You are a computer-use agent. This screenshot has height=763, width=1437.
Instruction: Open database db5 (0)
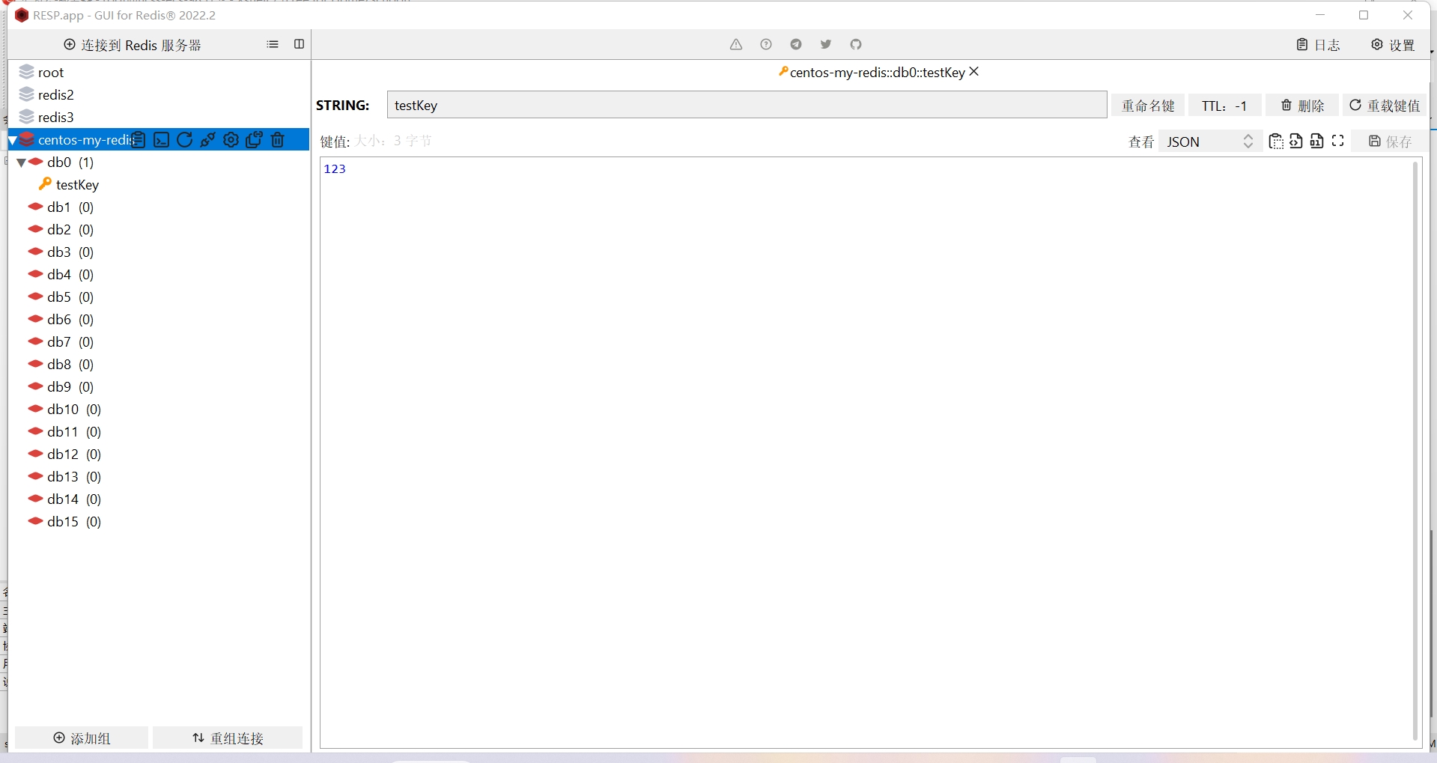(x=70, y=297)
